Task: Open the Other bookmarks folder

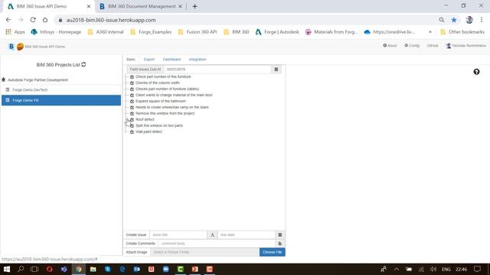Action: pos(462,32)
